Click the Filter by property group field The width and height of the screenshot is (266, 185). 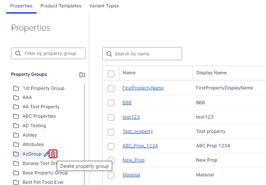click(x=48, y=53)
